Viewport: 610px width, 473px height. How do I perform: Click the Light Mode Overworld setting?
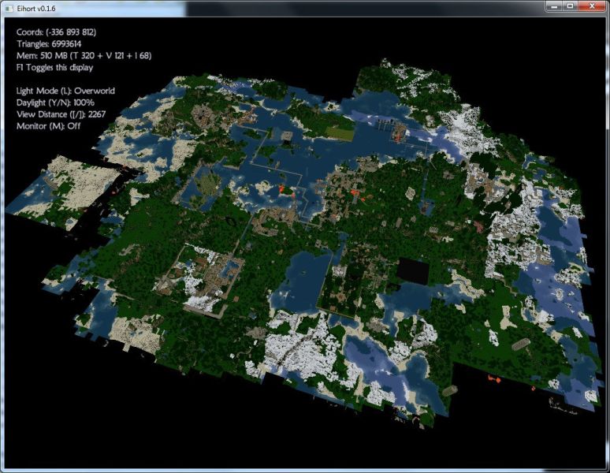click(x=65, y=91)
